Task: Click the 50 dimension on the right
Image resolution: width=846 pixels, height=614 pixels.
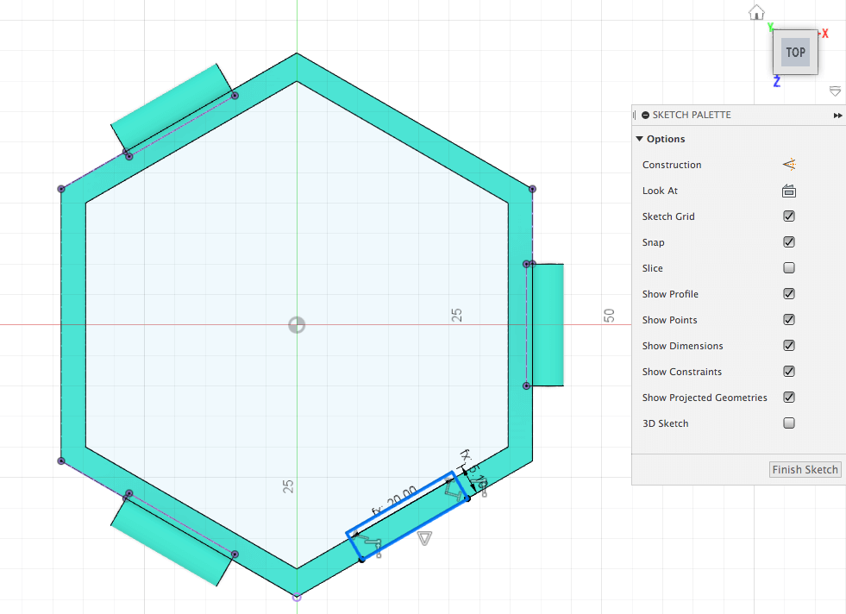Action: (609, 316)
